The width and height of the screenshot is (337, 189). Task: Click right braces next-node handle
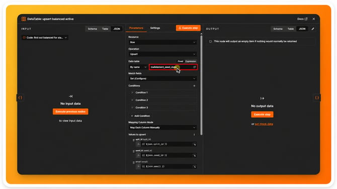click(x=317, y=98)
